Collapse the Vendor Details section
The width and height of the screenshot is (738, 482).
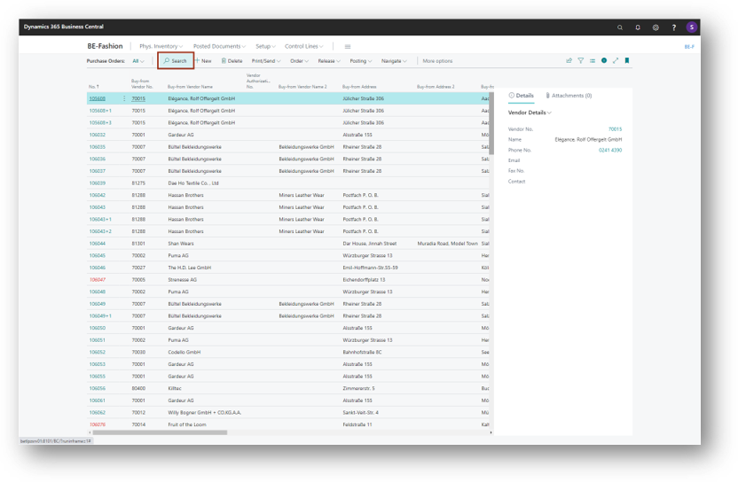click(x=530, y=113)
